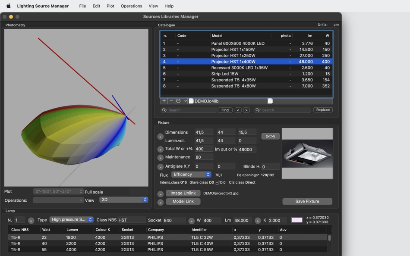This screenshot has height=256, width=410.
Task: Open the Operations dropdown in Photometry
Action: tap(58, 200)
